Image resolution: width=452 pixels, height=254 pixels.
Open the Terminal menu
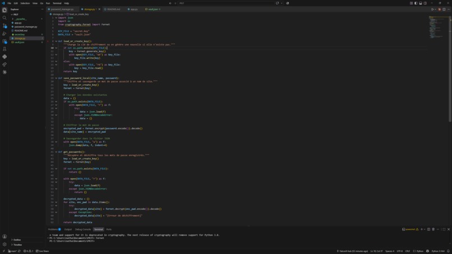[x=57, y=3]
